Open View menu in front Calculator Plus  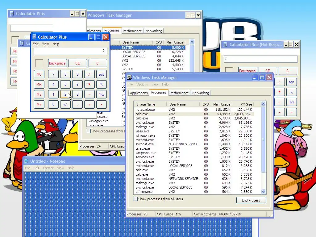(x=45, y=44)
